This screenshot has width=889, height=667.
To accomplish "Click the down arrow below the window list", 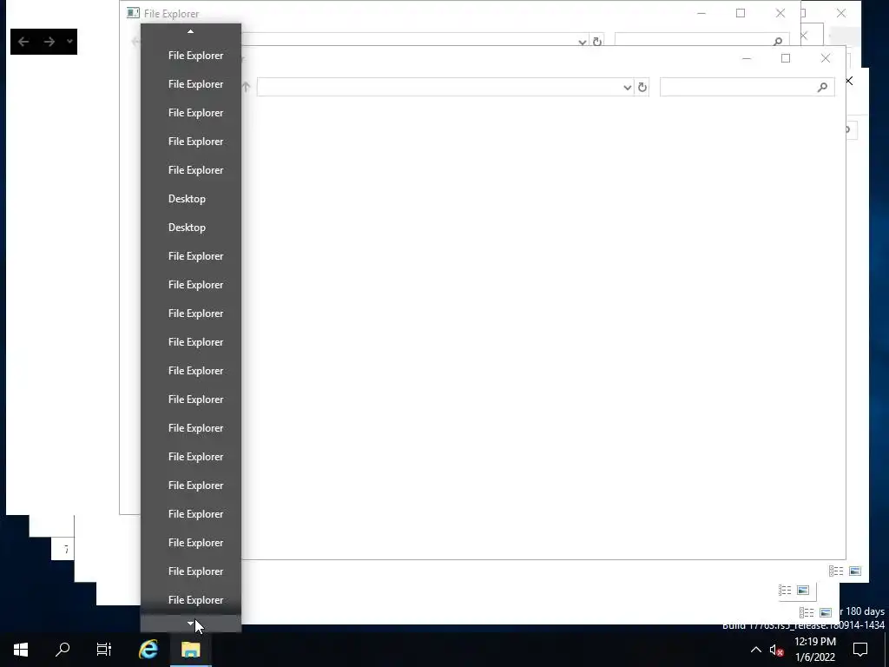I will (190, 624).
